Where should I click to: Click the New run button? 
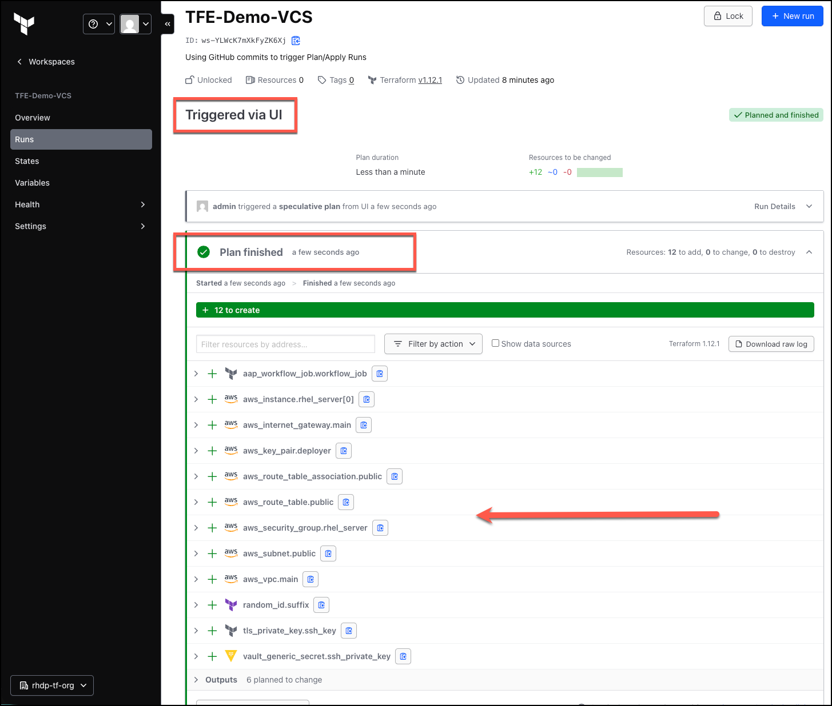[x=793, y=16]
